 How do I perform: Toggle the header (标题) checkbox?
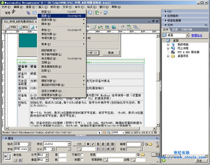tap(82, 160)
